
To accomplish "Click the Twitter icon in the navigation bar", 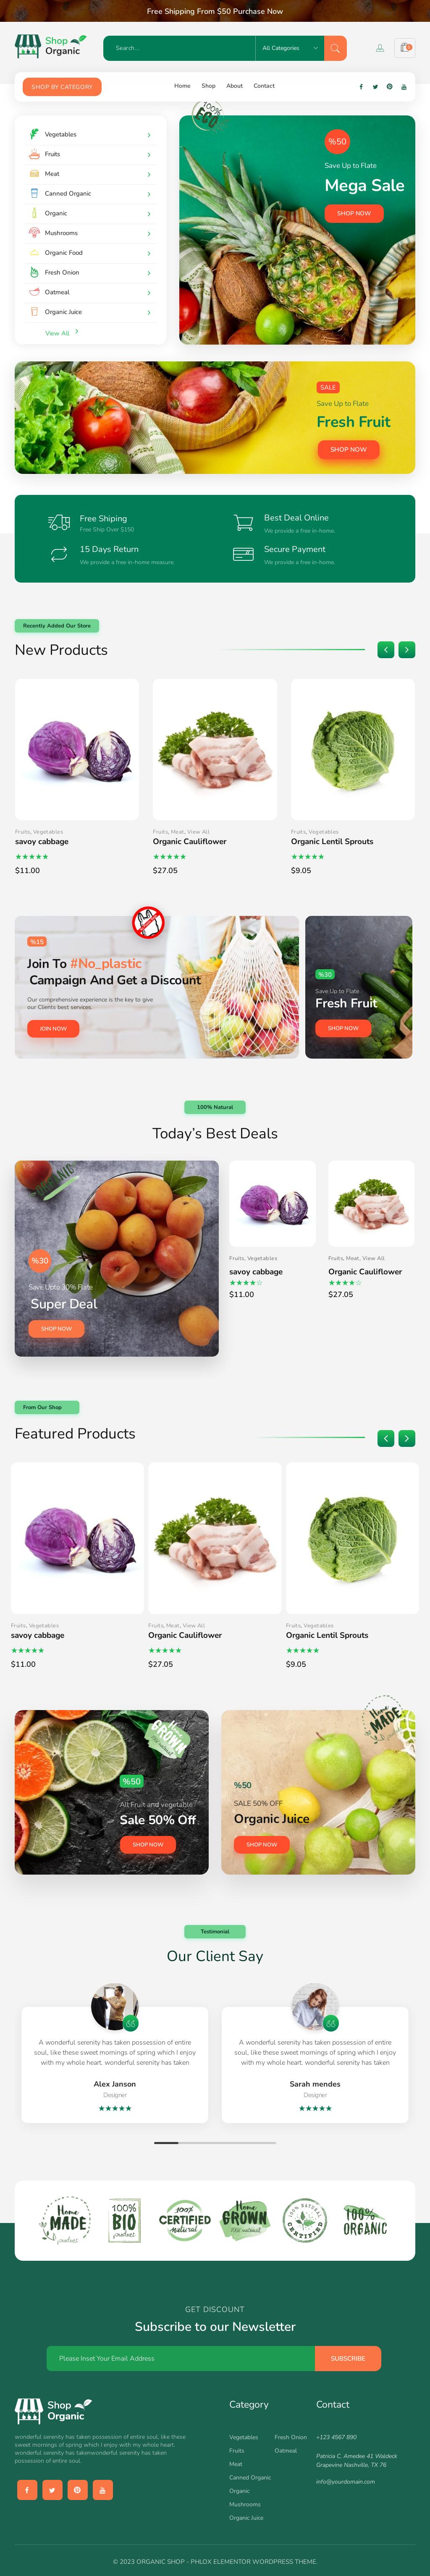I will pyautogui.click(x=375, y=87).
